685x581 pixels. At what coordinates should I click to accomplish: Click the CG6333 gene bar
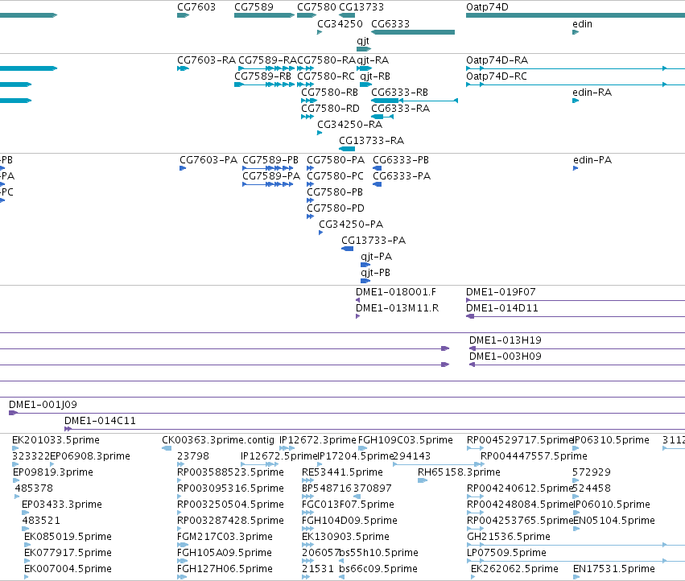(x=413, y=32)
